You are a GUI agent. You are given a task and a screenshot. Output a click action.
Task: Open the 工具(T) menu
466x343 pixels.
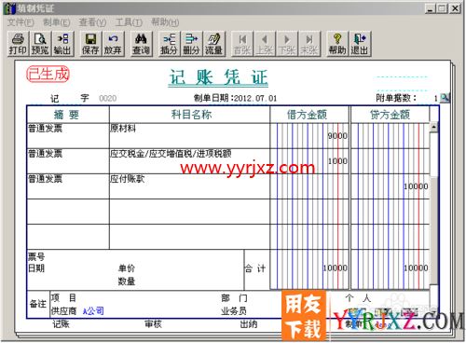point(129,22)
